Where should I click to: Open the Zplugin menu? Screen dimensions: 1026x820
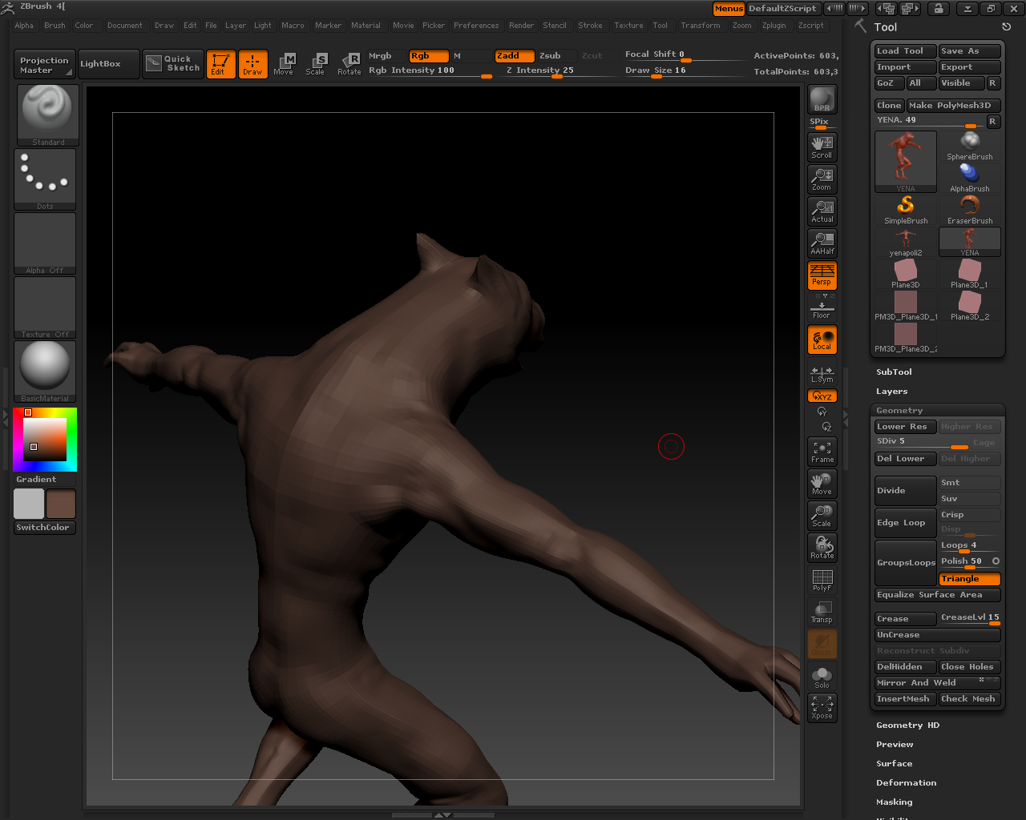(774, 26)
